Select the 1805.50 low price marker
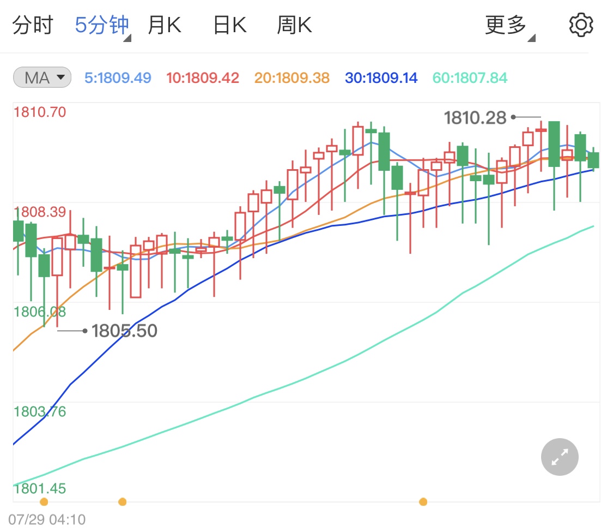Image resolution: width=613 pixels, height=532 pixels. click(124, 330)
